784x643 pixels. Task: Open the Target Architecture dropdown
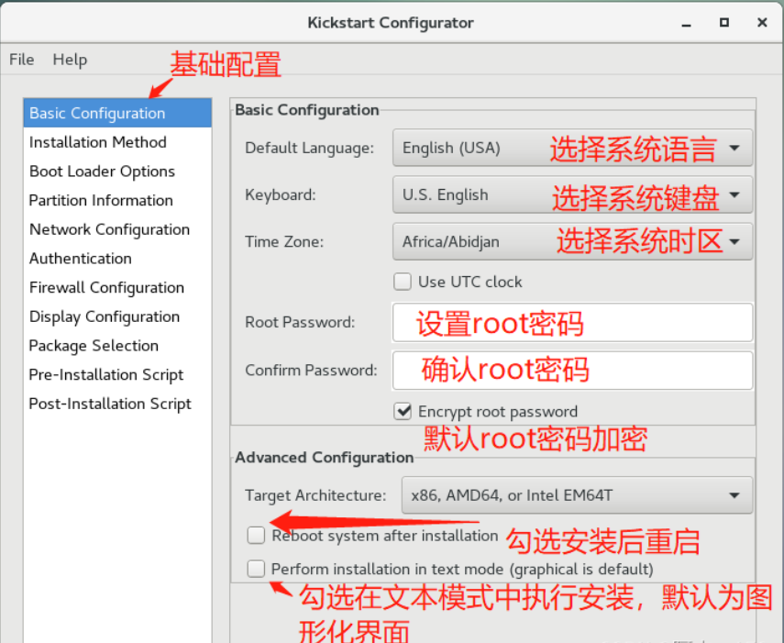[577, 495]
